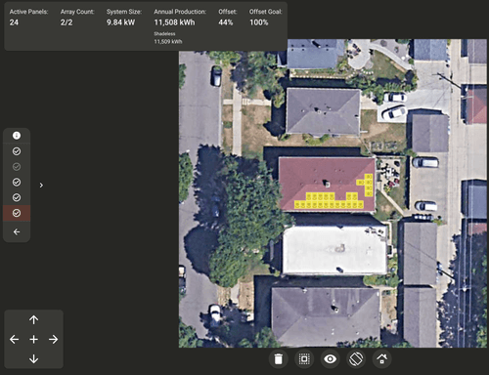
Task: Click the back arrow in sidebar
Action: [x=17, y=231]
